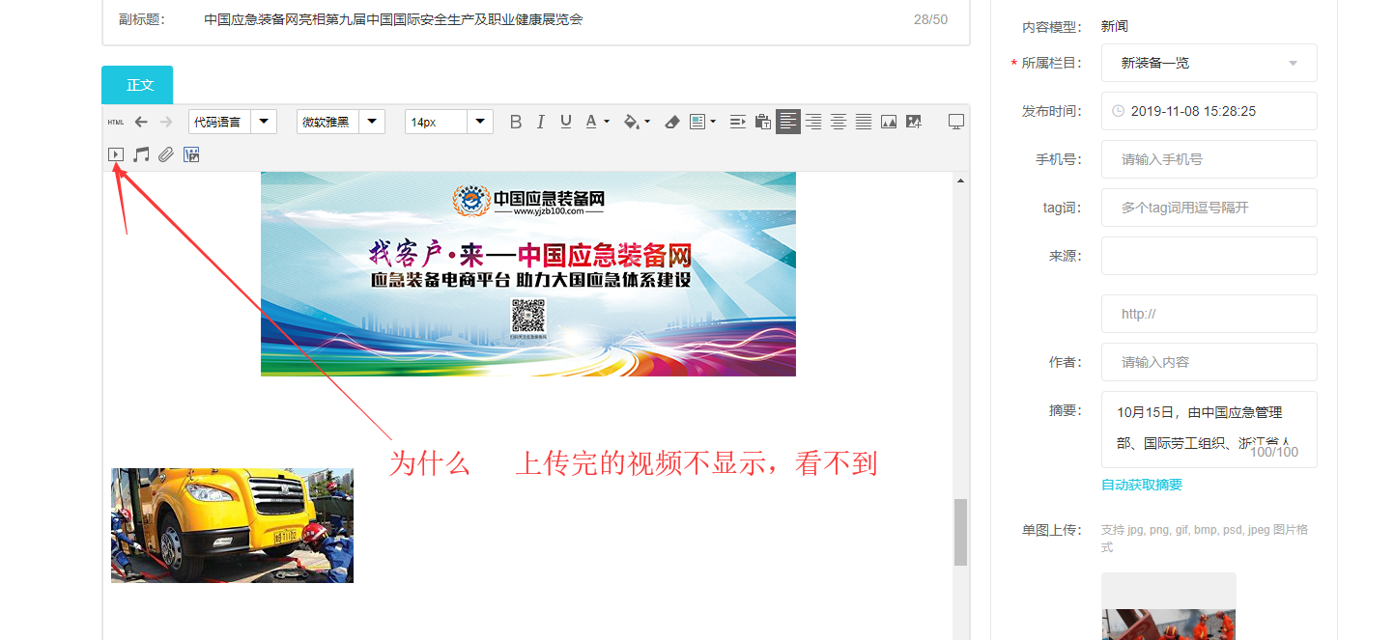Click the 来源 input field
The image size is (1394, 640).
pos(1209,256)
